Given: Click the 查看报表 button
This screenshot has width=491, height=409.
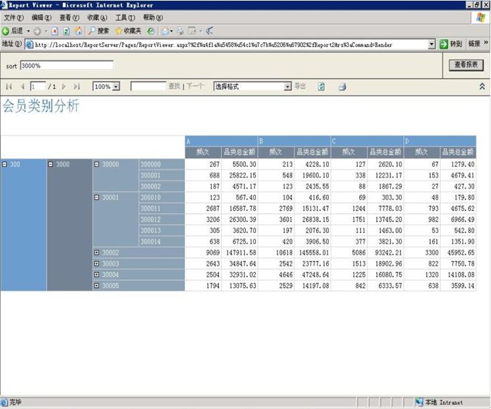Looking at the screenshot, I should pos(466,65).
